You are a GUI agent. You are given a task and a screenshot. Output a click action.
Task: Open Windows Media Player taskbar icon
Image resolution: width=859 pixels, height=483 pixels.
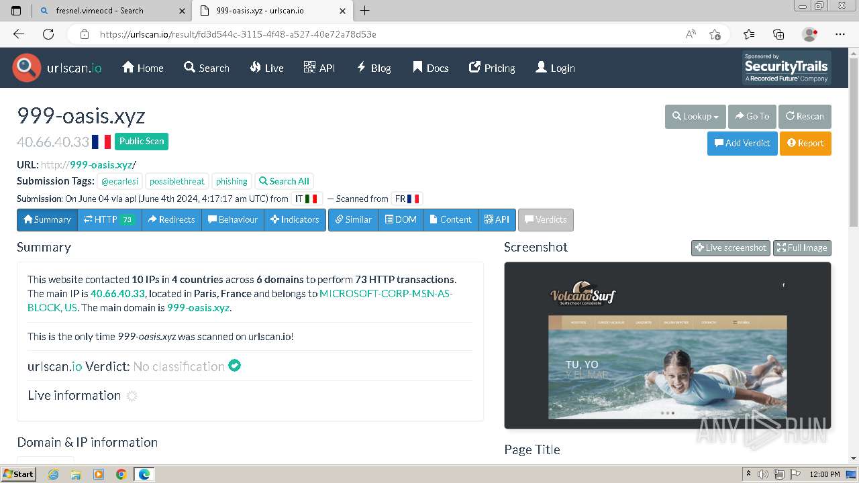99,474
